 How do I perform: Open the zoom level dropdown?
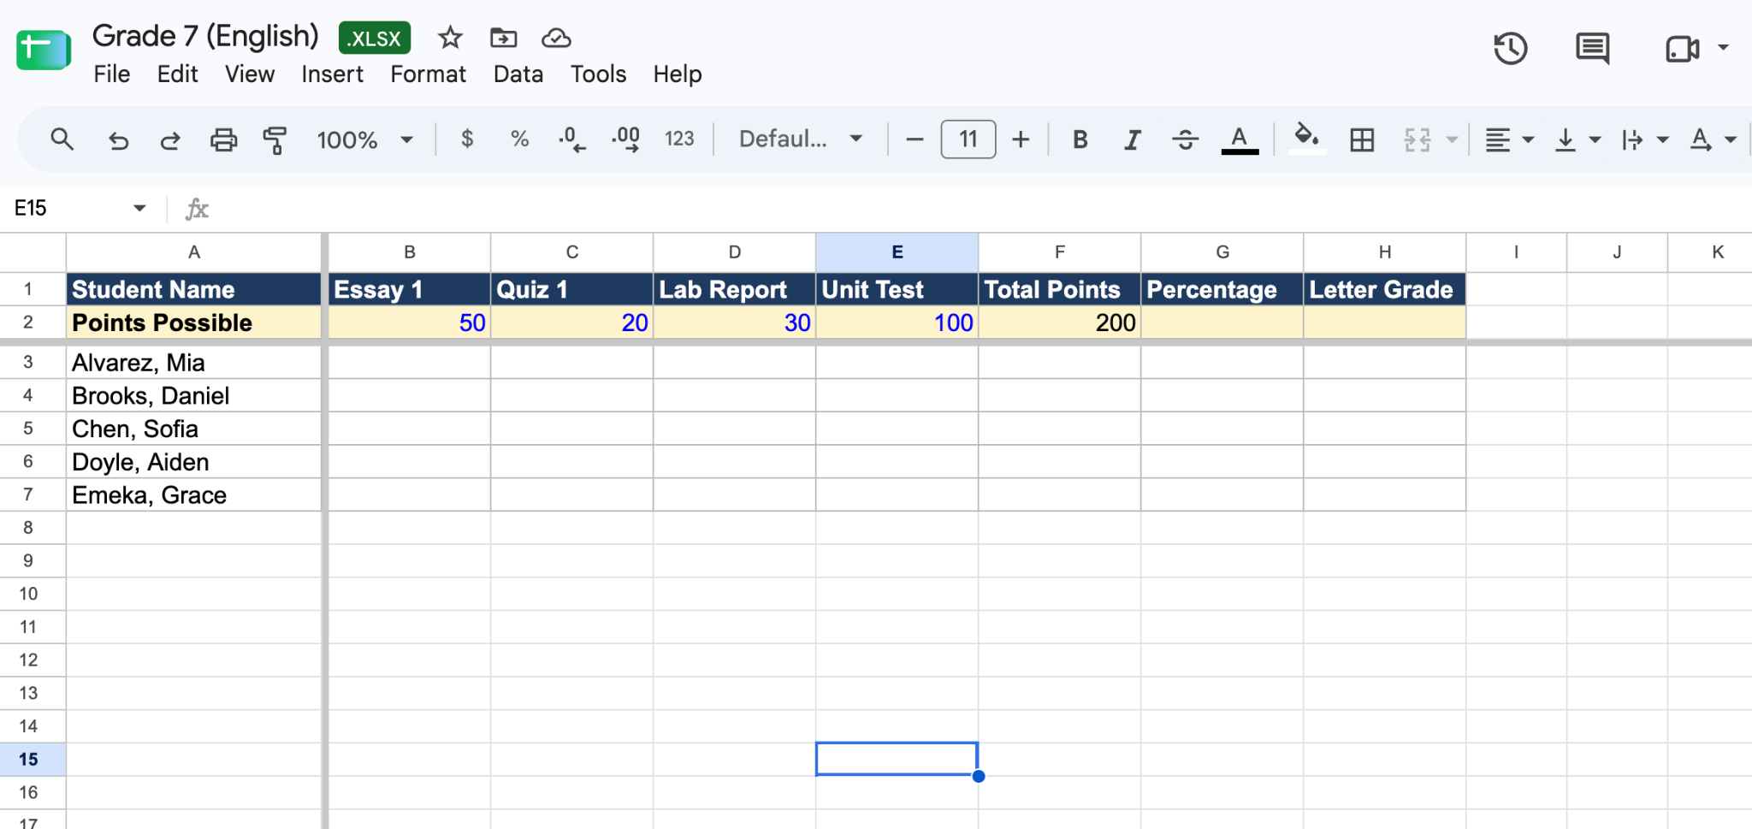[364, 139]
